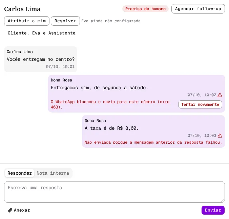The image size is (229, 219).
Task: Focus the Escreva uma resposta text box
Action: click(114, 192)
